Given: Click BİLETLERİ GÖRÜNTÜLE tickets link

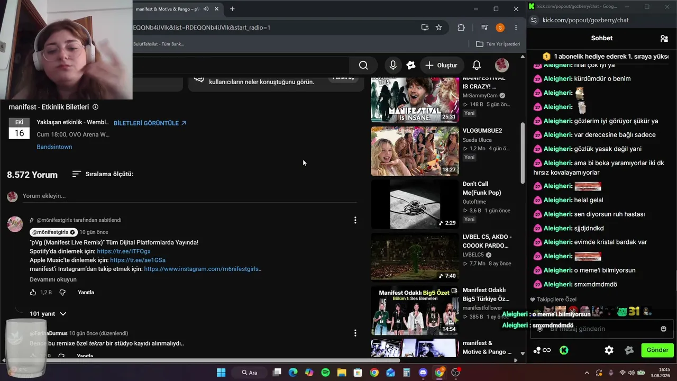Looking at the screenshot, I should 150,123.
